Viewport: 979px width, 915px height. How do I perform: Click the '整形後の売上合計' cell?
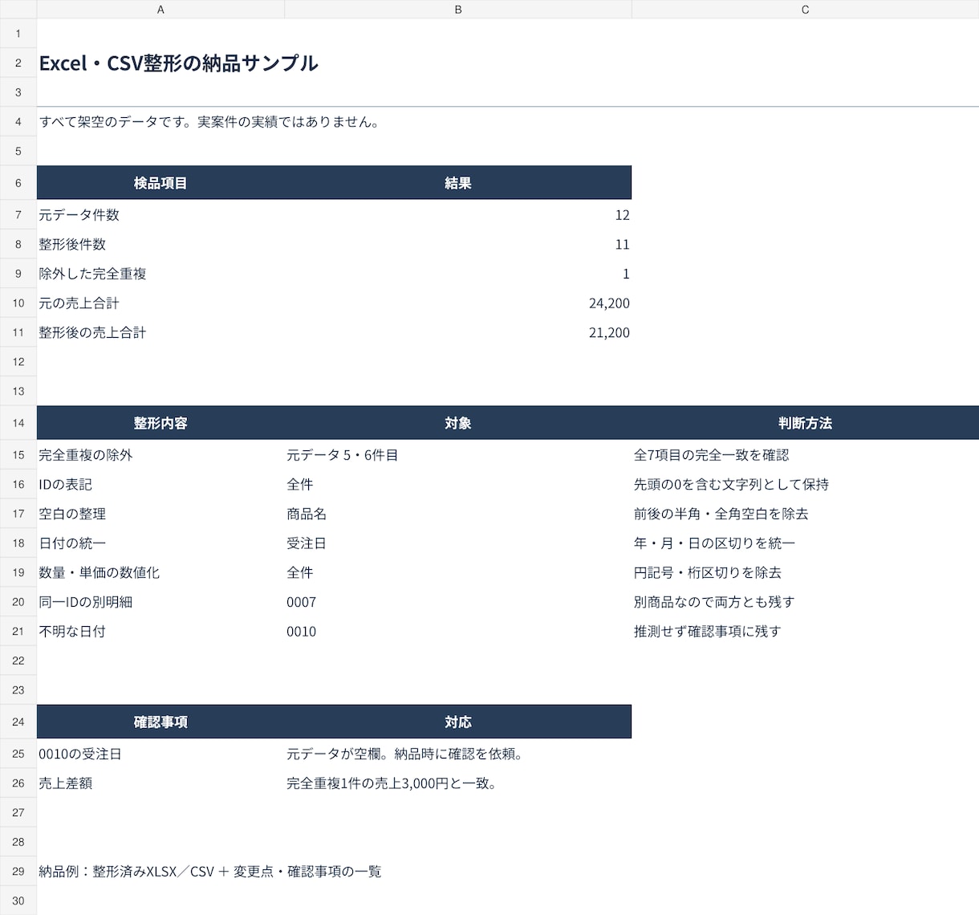(x=160, y=332)
